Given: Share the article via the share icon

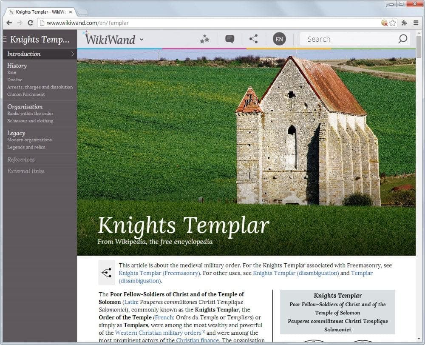Looking at the screenshot, I should pos(253,39).
